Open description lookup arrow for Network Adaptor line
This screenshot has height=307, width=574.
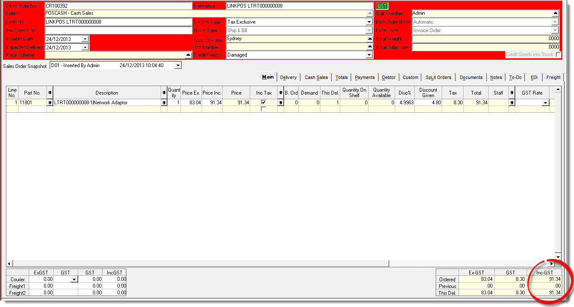164,103
